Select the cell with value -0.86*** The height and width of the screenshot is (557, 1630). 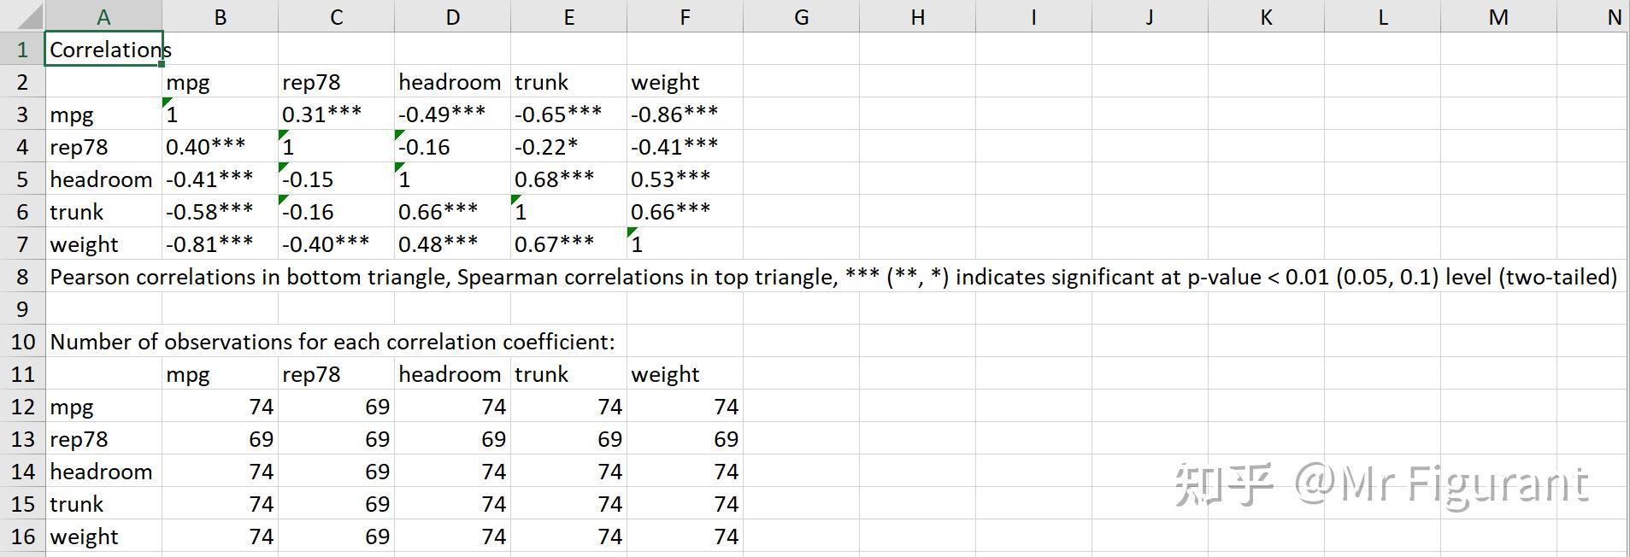click(x=683, y=113)
